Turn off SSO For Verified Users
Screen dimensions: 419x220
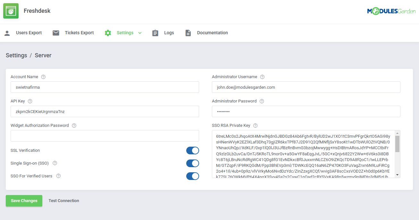(x=192, y=176)
